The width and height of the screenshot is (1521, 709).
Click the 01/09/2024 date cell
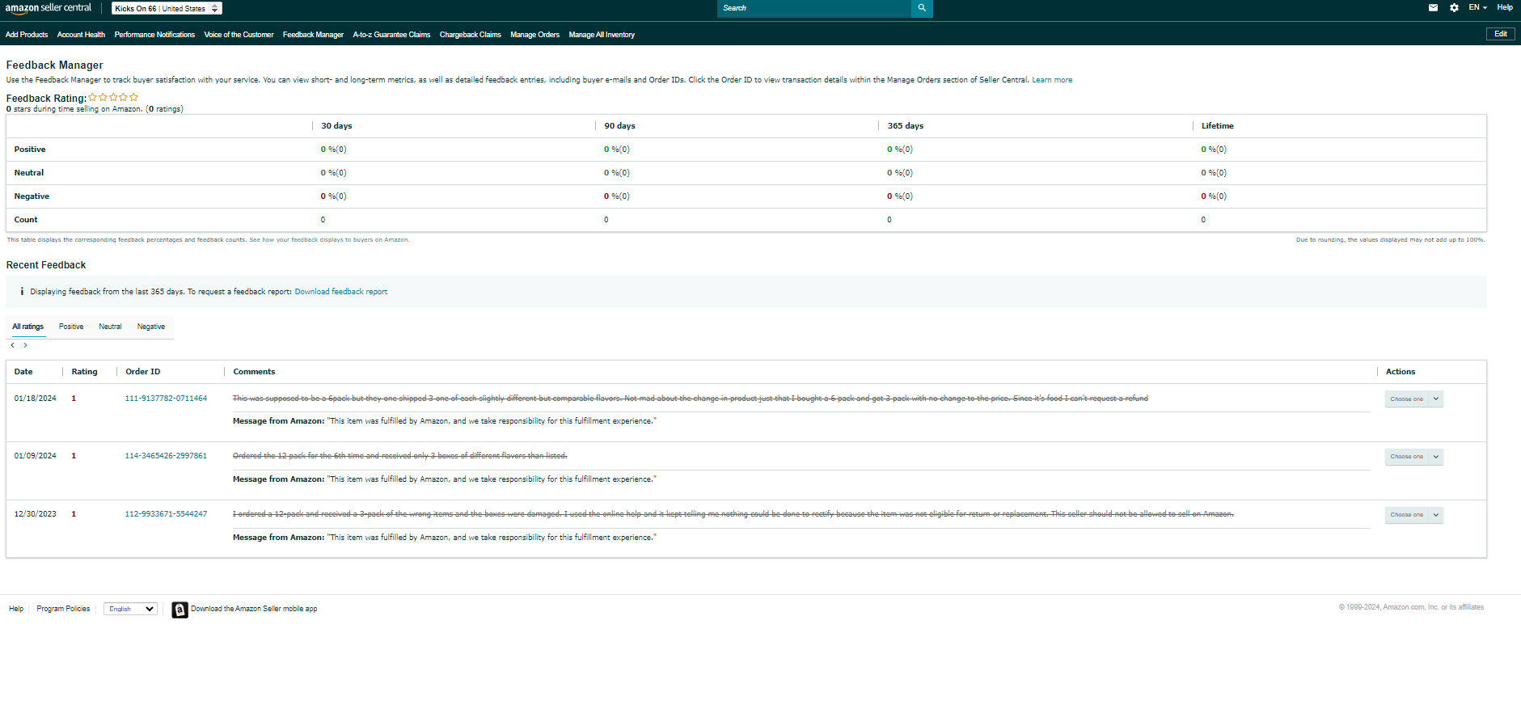(36, 456)
